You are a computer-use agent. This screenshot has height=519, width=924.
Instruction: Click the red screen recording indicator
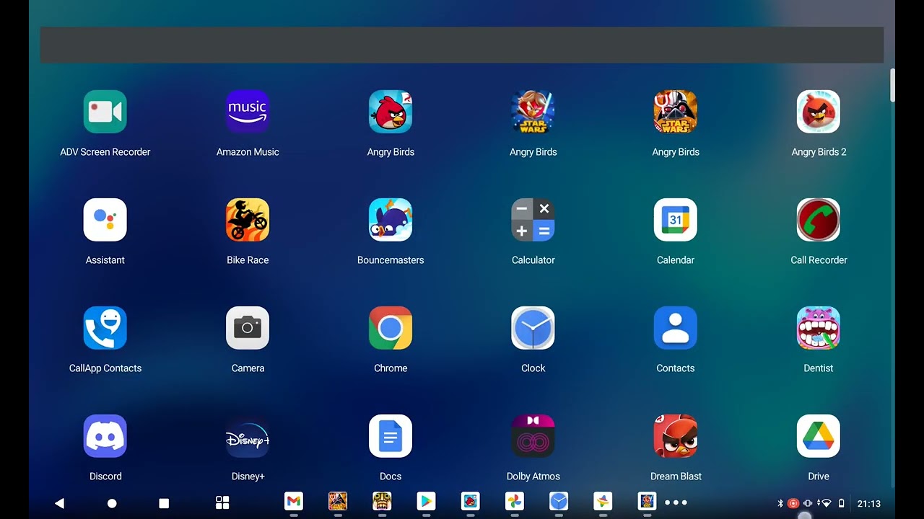793,503
